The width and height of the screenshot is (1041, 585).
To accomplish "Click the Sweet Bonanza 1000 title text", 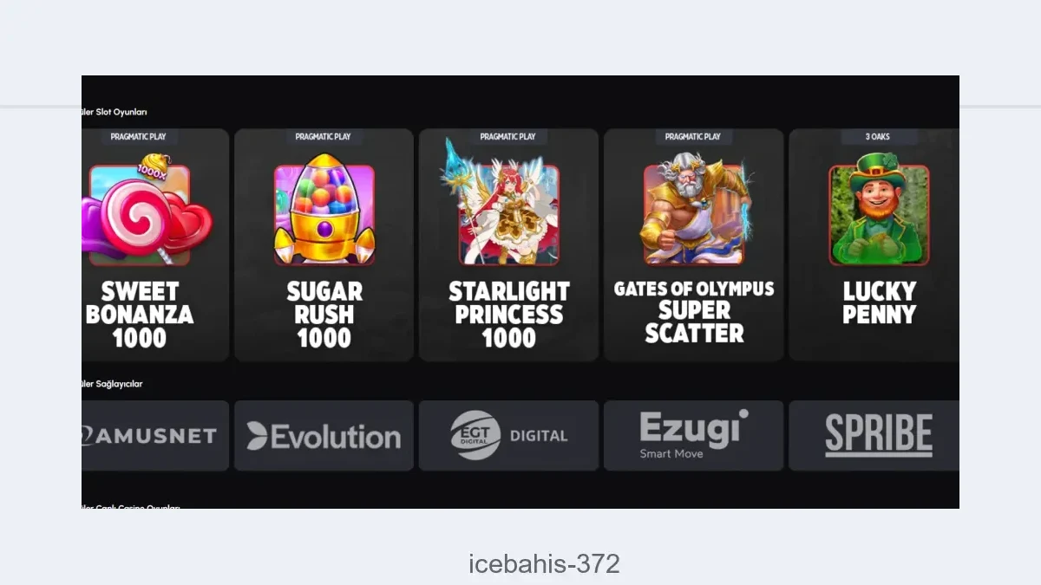I will point(140,315).
